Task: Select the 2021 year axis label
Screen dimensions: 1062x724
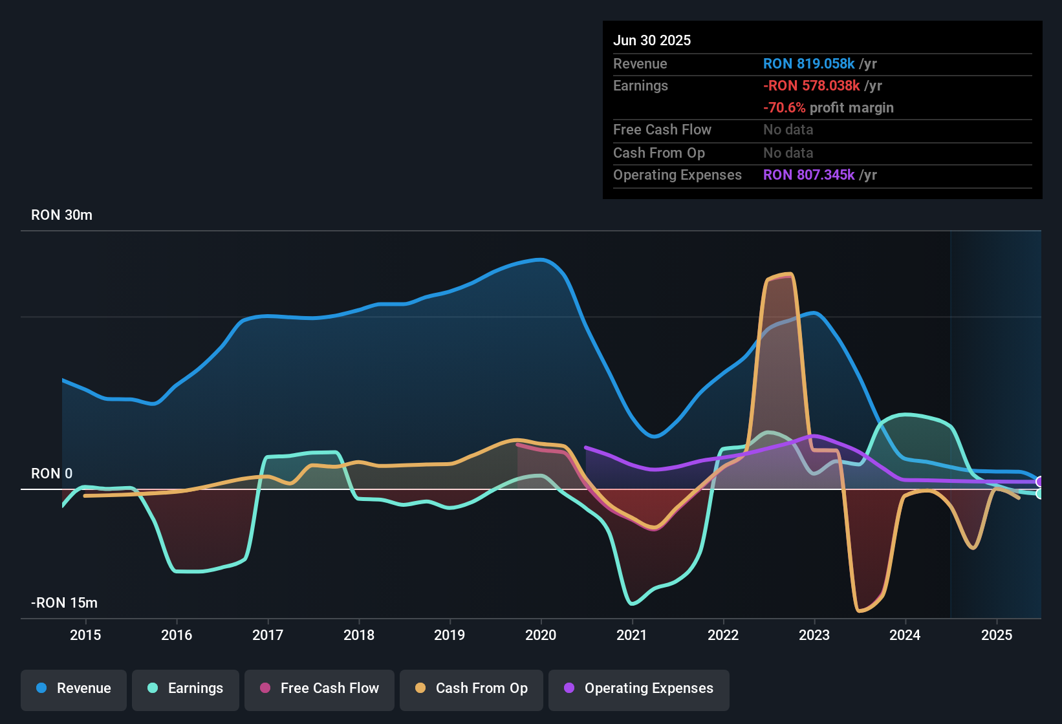Action: click(x=632, y=635)
